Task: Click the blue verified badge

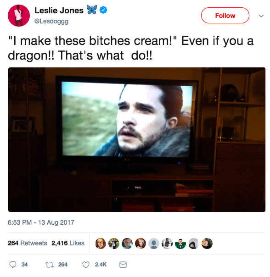Action: [103, 10]
